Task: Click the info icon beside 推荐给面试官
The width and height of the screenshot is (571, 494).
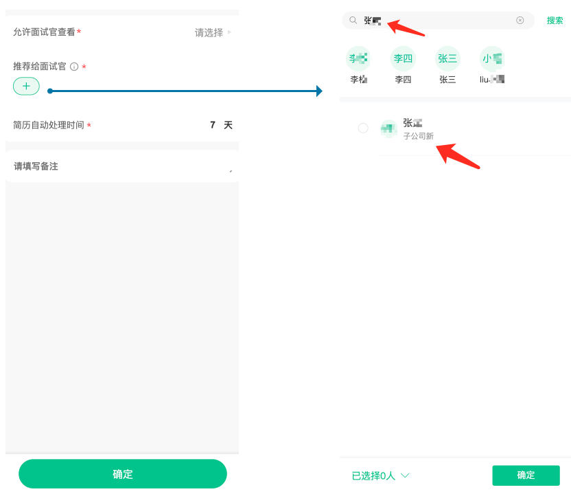Action: click(74, 67)
